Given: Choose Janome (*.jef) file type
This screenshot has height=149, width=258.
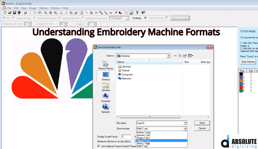Looking at the screenshot, I should (x=162, y=135).
